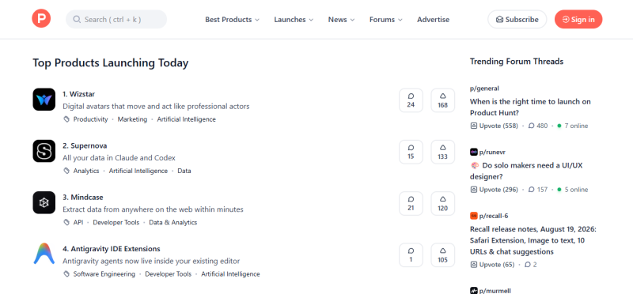Open thread about launching on Product Hunt
The width and height of the screenshot is (633, 294).
click(530, 107)
